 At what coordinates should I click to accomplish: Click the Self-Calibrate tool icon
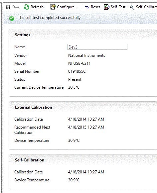pyautogui.click(x=132, y=7)
